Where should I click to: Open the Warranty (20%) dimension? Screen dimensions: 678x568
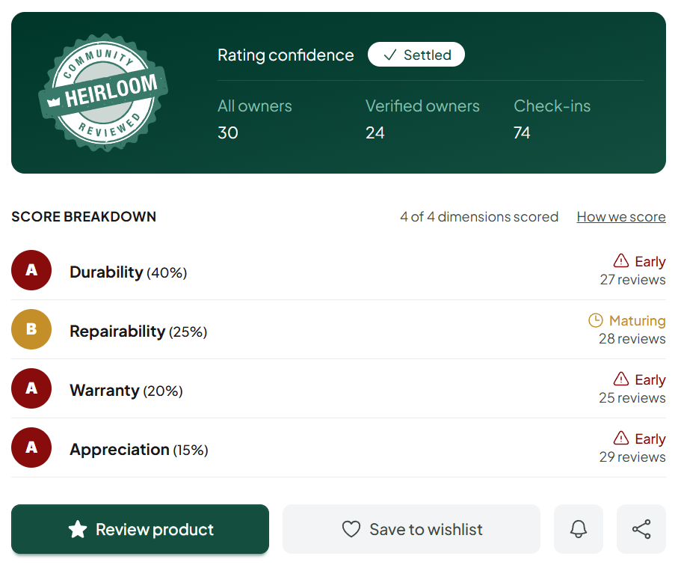coord(339,388)
